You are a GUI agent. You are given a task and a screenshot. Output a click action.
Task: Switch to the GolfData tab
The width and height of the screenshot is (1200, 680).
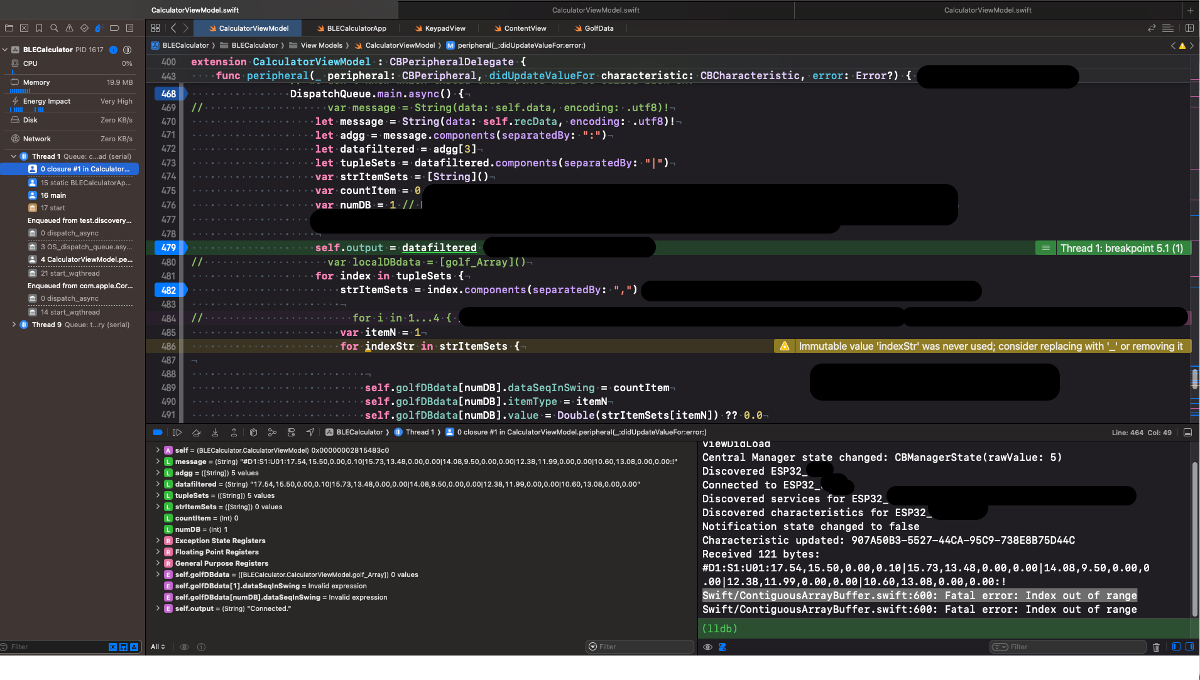click(x=598, y=28)
